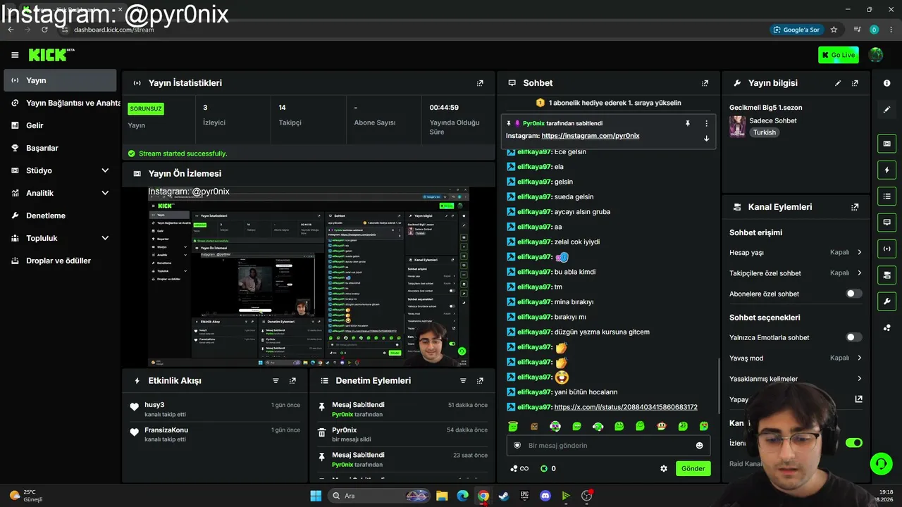Turn off the green switch under Kanal Eylemleri
Image resolution: width=902 pixels, height=507 pixels.
853,443
